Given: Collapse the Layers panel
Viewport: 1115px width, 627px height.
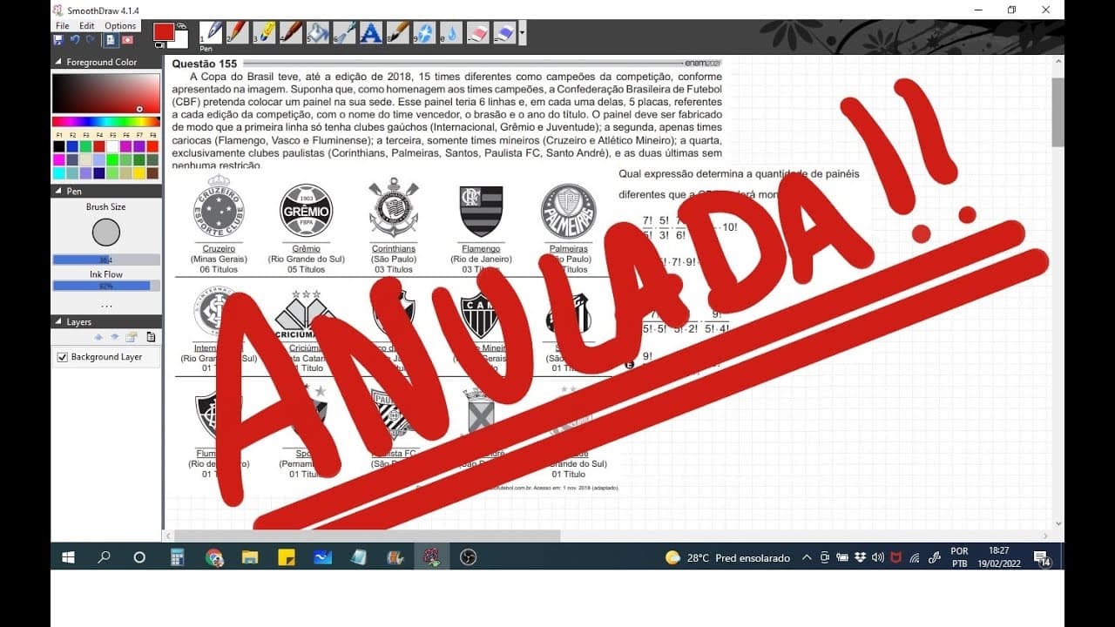Looking at the screenshot, I should tap(58, 322).
